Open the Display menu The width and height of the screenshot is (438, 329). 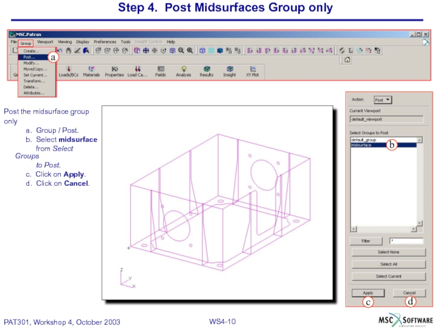point(83,42)
